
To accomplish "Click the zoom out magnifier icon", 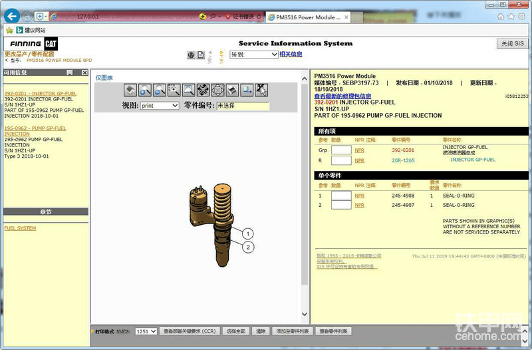I will (x=160, y=90).
